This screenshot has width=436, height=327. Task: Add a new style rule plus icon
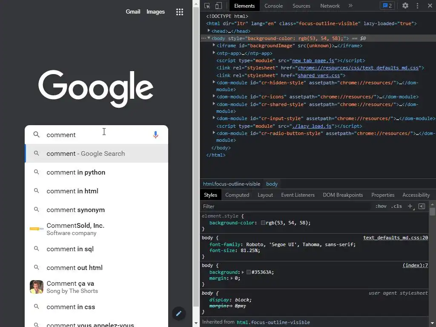[410, 207]
